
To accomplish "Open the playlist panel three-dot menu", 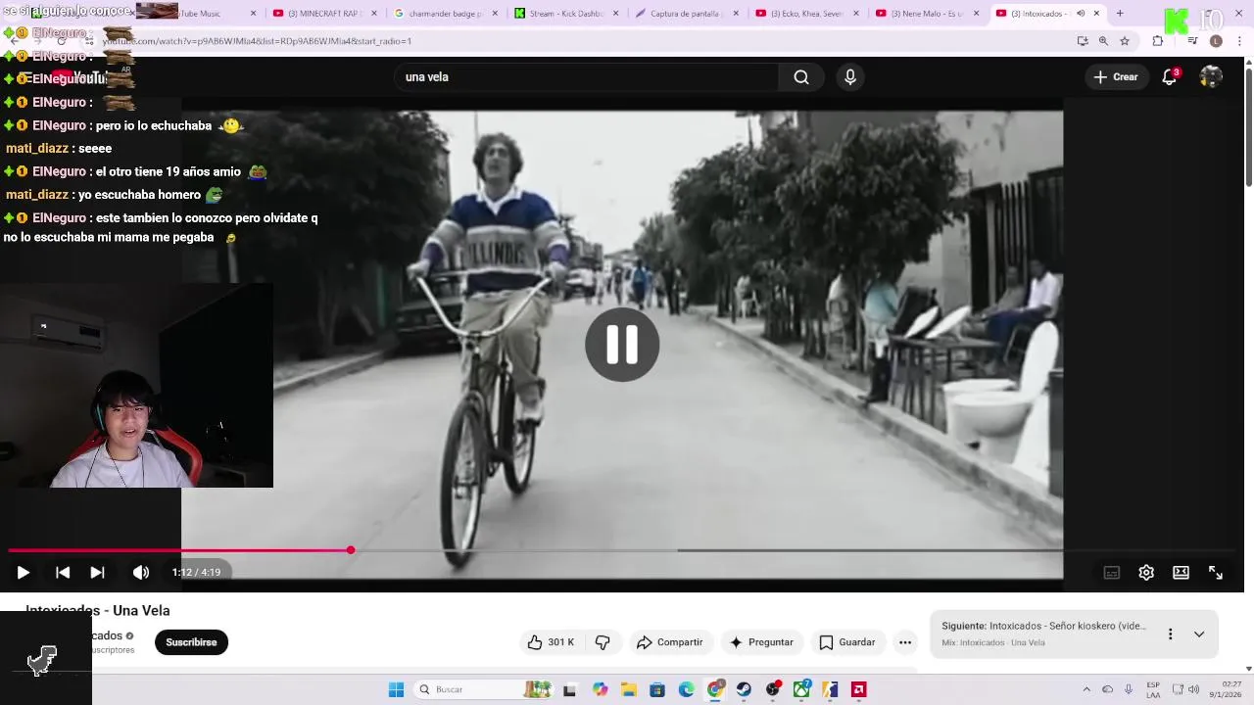I will [x=1170, y=634].
